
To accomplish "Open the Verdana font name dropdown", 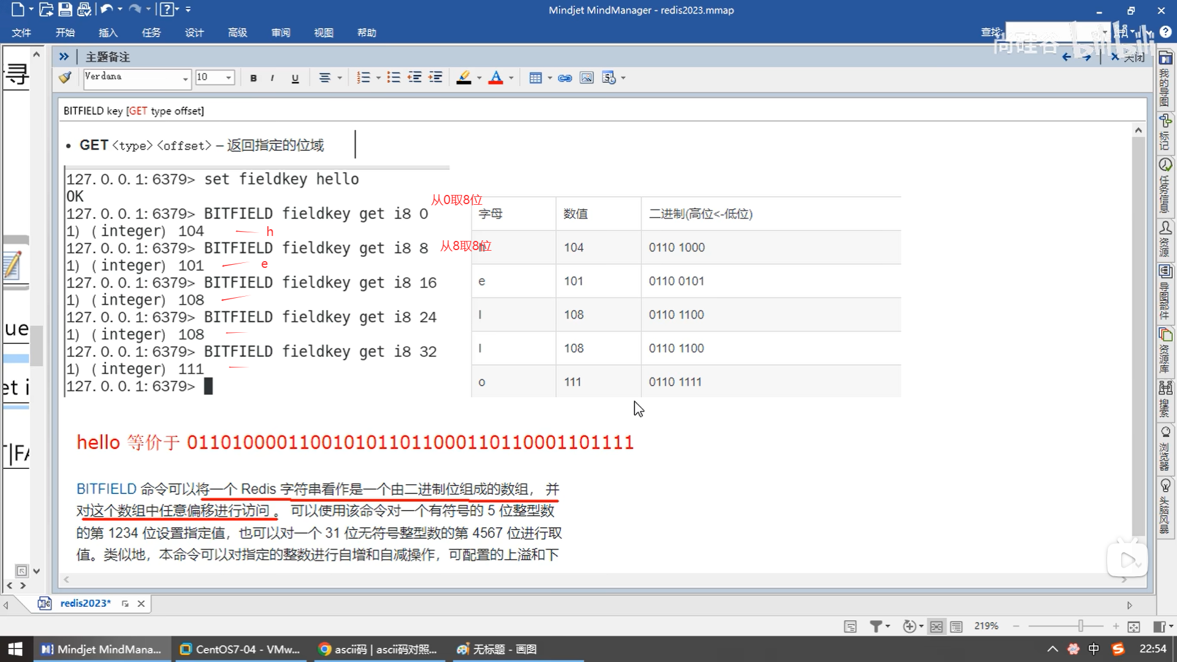I will (x=185, y=78).
